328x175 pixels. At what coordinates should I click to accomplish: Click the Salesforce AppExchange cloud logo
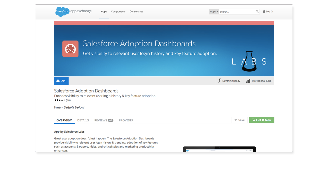click(x=62, y=11)
